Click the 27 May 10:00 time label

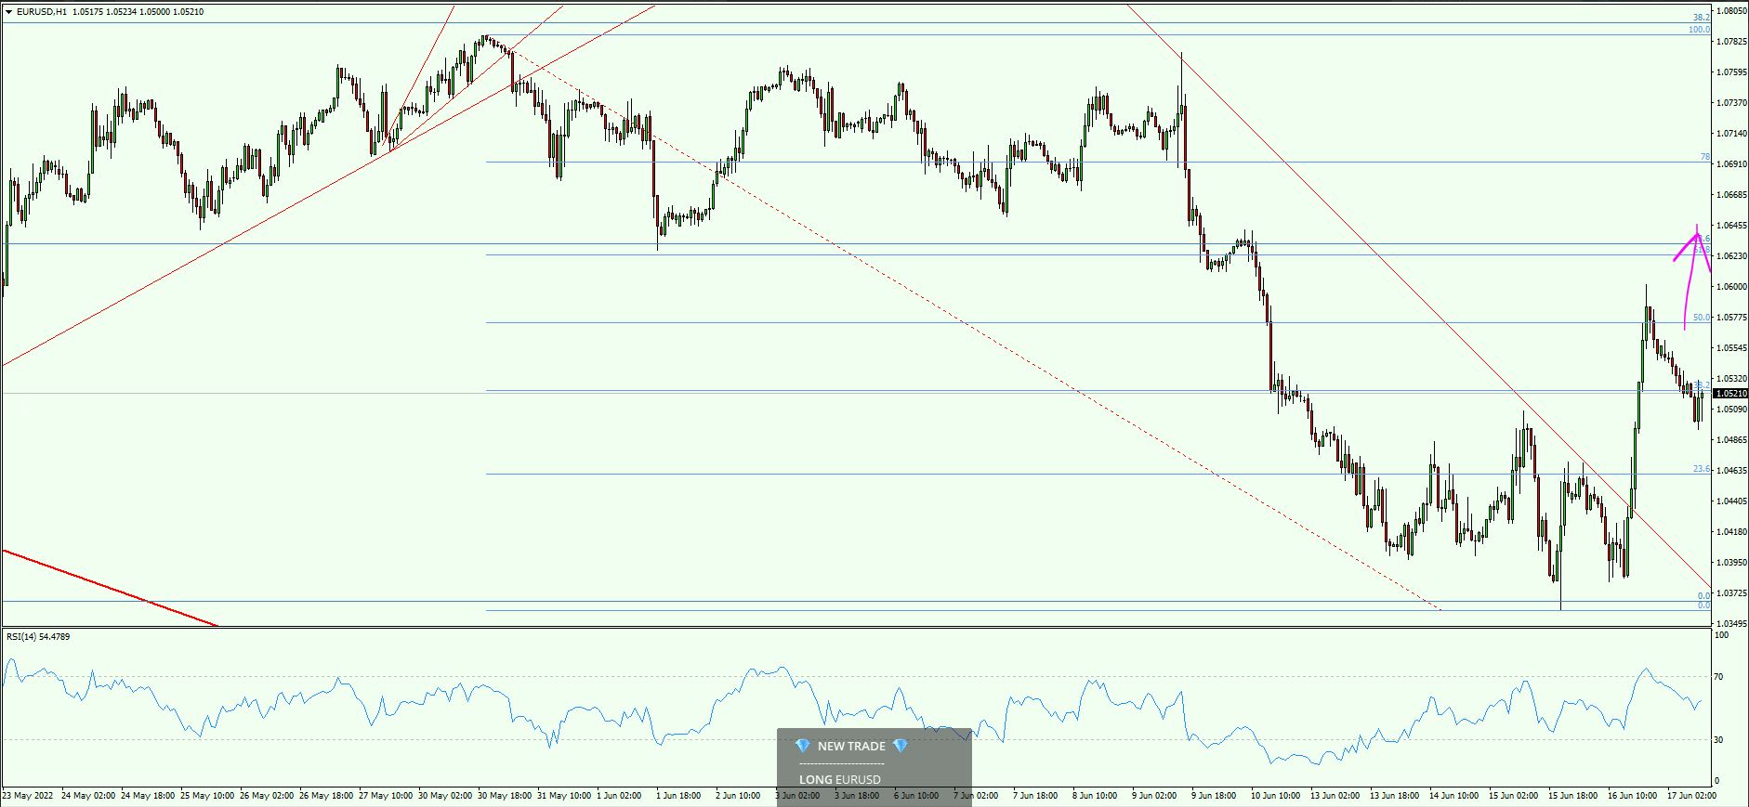click(386, 796)
